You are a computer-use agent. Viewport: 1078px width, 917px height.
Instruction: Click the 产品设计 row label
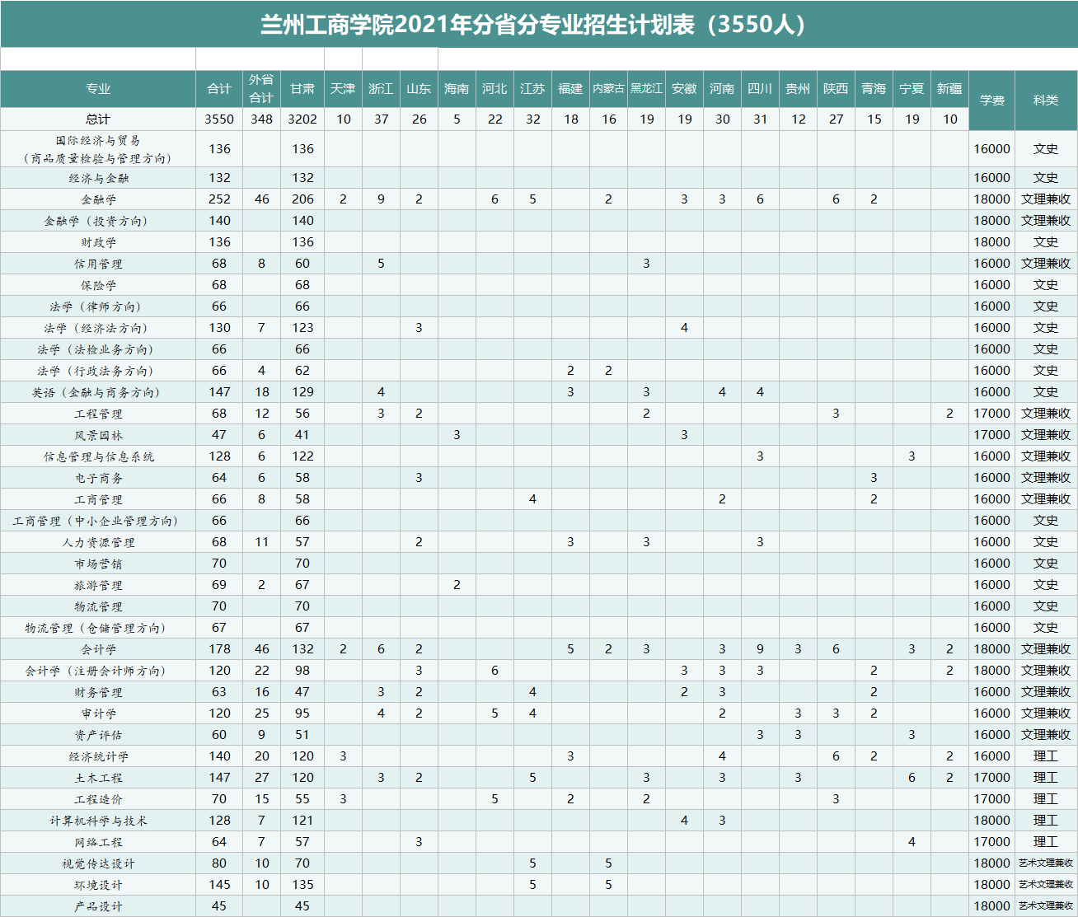[x=98, y=906]
